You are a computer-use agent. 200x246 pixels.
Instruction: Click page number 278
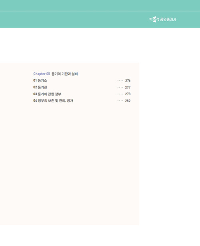[128, 94]
